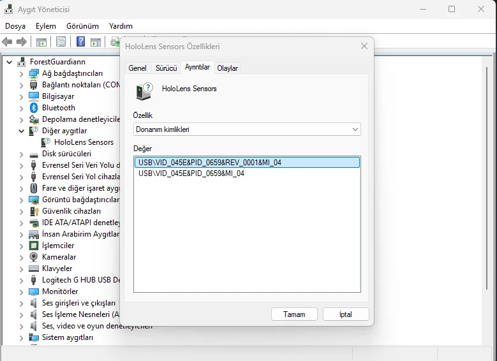The width and height of the screenshot is (497, 361).
Task: Open the Eylem menu
Action: click(x=46, y=26)
